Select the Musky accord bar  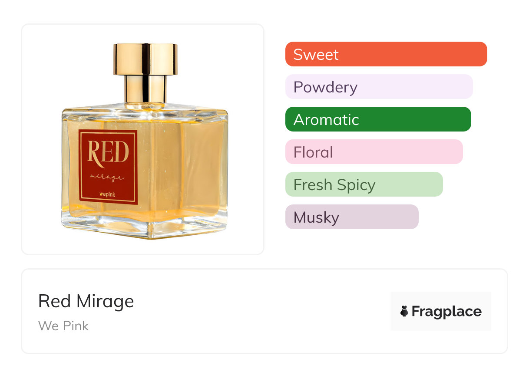(352, 217)
